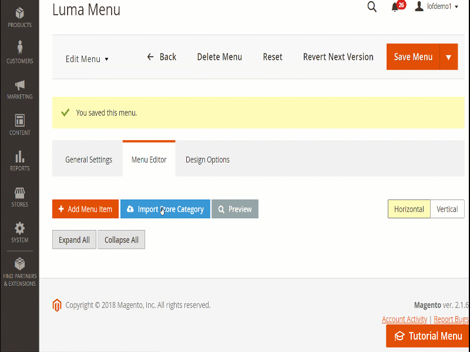Open the System gear menu
This screenshot has height=352, width=470.
pos(19,232)
